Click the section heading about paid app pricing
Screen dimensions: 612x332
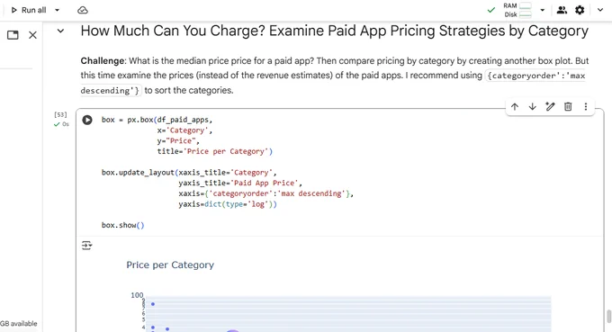335,31
